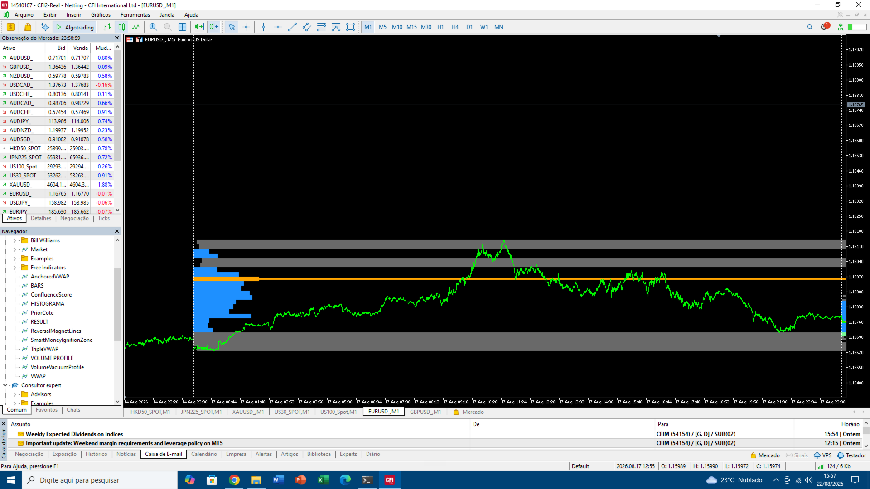Sort Market Watch by Bid column
This screenshot has height=489, width=870.
pyautogui.click(x=61, y=48)
